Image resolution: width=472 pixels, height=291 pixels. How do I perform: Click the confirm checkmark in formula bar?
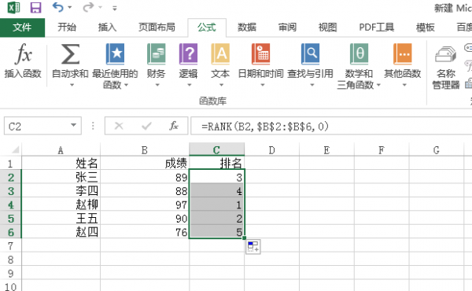coord(146,126)
